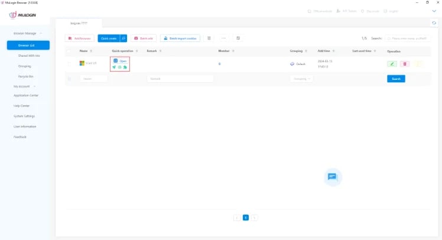
Task: Expand the My Account sidebar section
Action: 24,86
